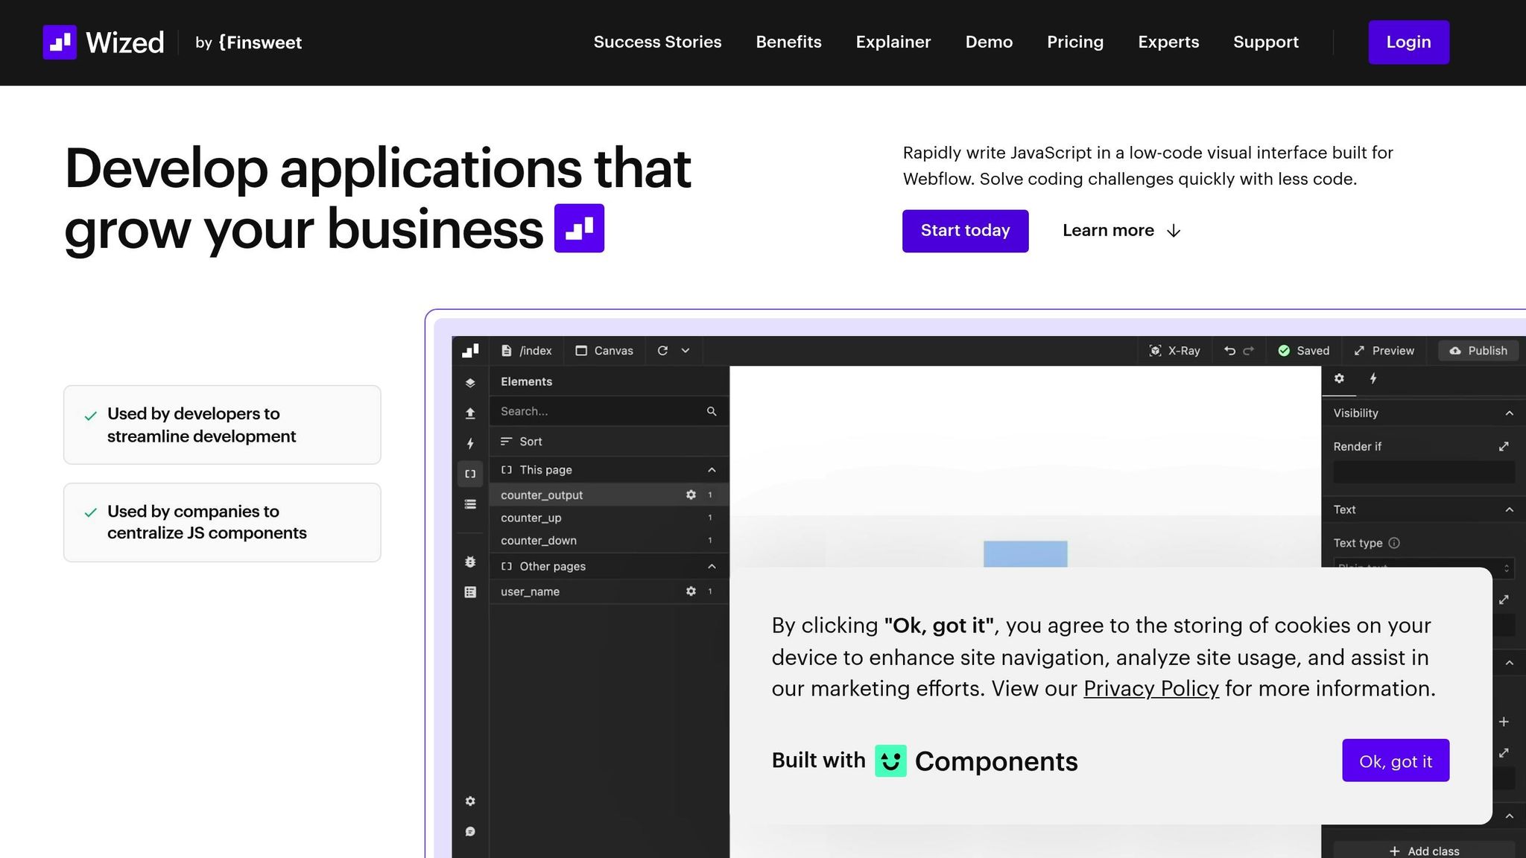
Task: Accept cookies with Ok, got it
Action: [1395, 761]
